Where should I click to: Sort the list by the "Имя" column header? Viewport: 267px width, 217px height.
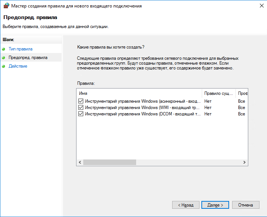click(139, 93)
